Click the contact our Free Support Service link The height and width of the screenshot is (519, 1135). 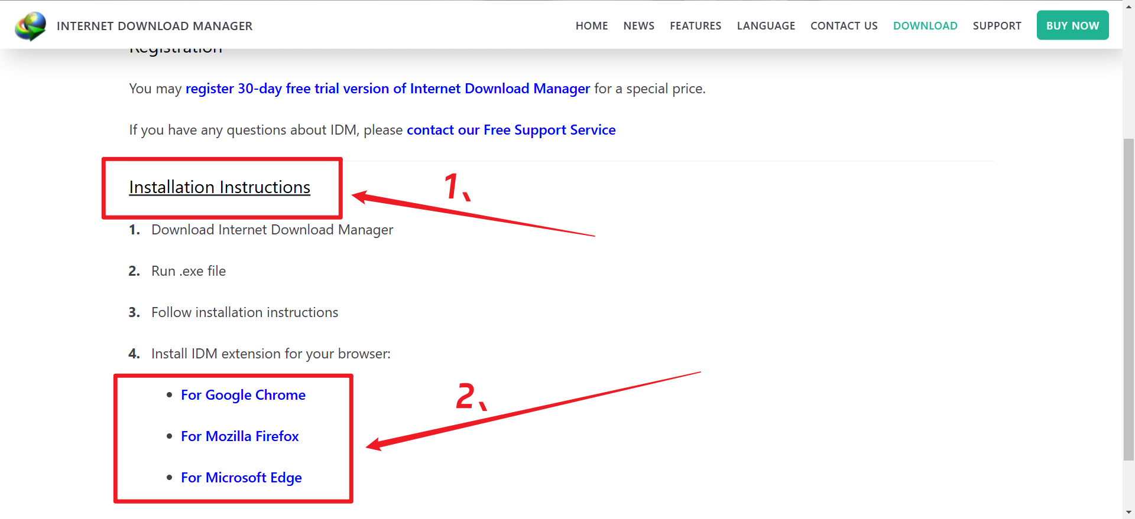[x=511, y=130]
